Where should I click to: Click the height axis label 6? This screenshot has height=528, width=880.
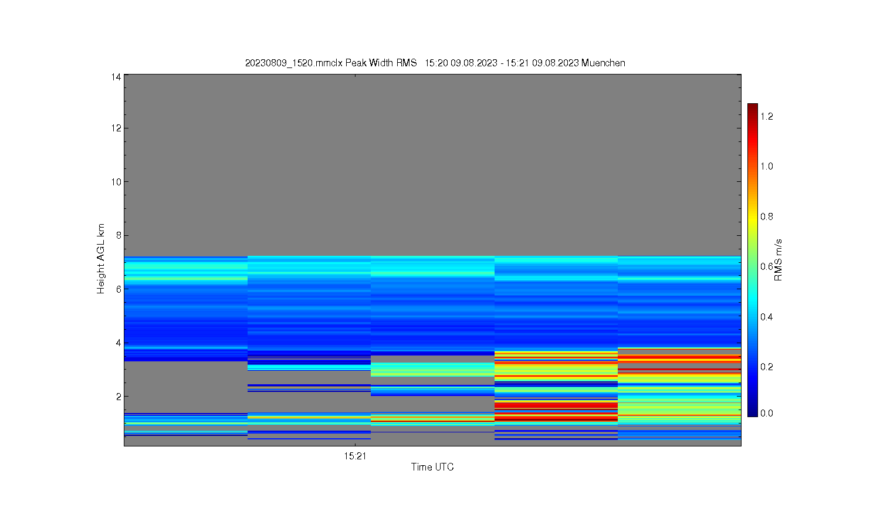coord(119,289)
